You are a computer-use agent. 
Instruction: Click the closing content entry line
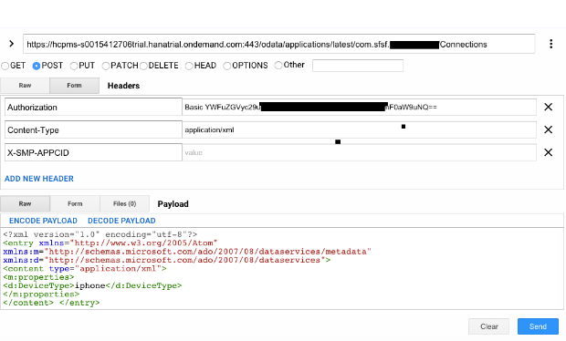[51, 303]
